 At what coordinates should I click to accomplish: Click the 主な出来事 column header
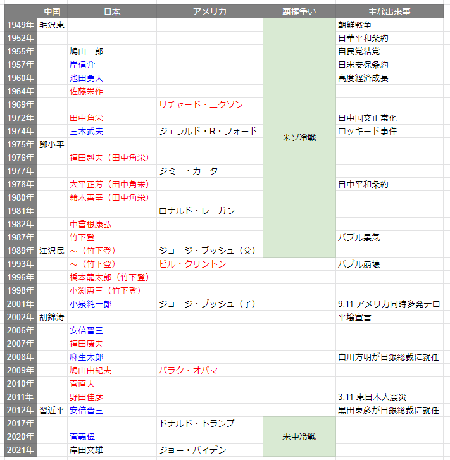coord(392,11)
